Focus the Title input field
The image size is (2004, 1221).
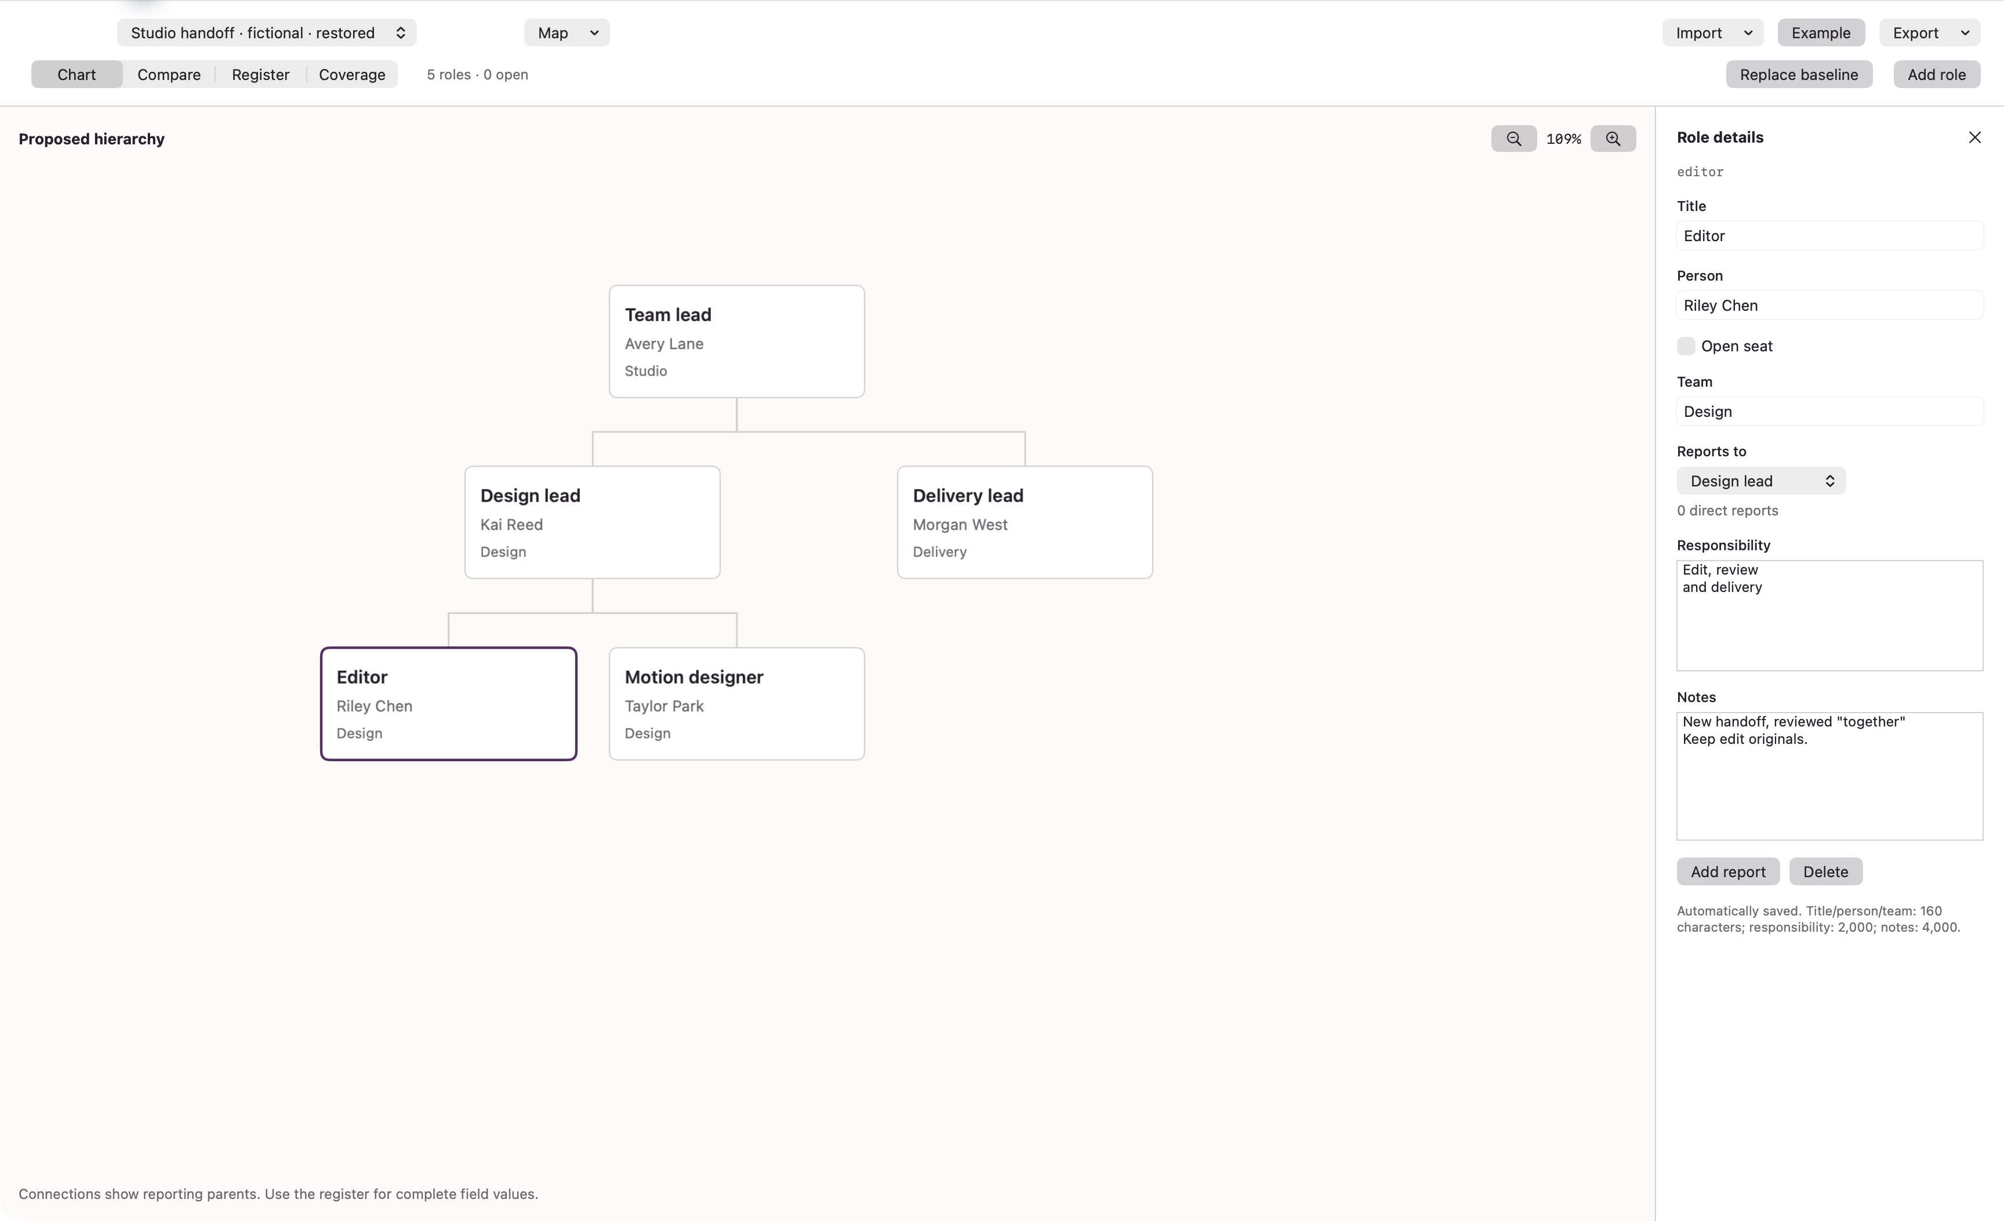pos(1829,236)
